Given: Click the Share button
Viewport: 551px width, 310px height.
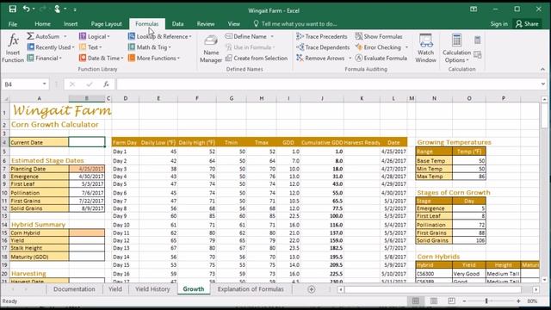Looking at the screenshot, I should pos(527,24).
